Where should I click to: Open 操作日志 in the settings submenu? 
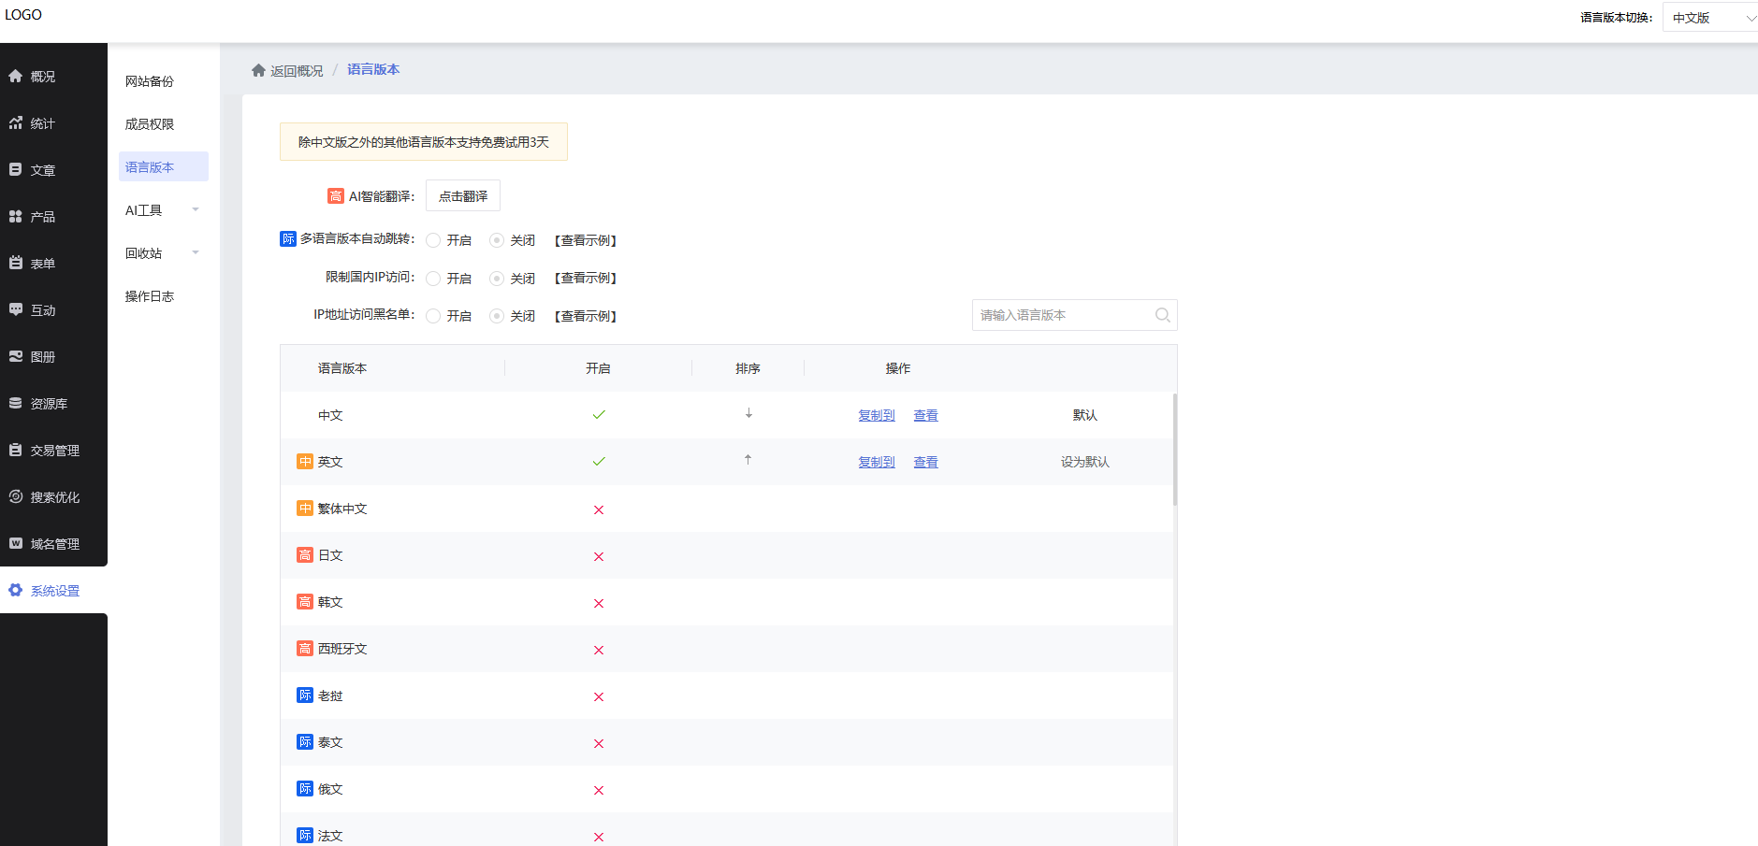tap(150, 296)
